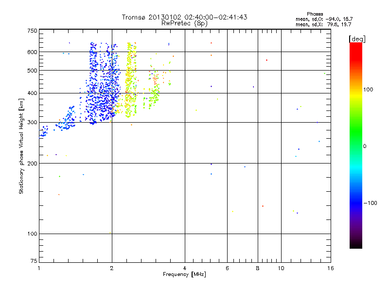Click the plot title 'Tromsø 20130102 02:40:00-02:41:43'
This screenshot has width=389, height=292.
[184, 17]
